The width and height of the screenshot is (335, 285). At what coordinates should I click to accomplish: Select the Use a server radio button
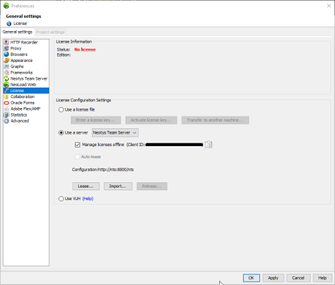click(x=61, y=133)
